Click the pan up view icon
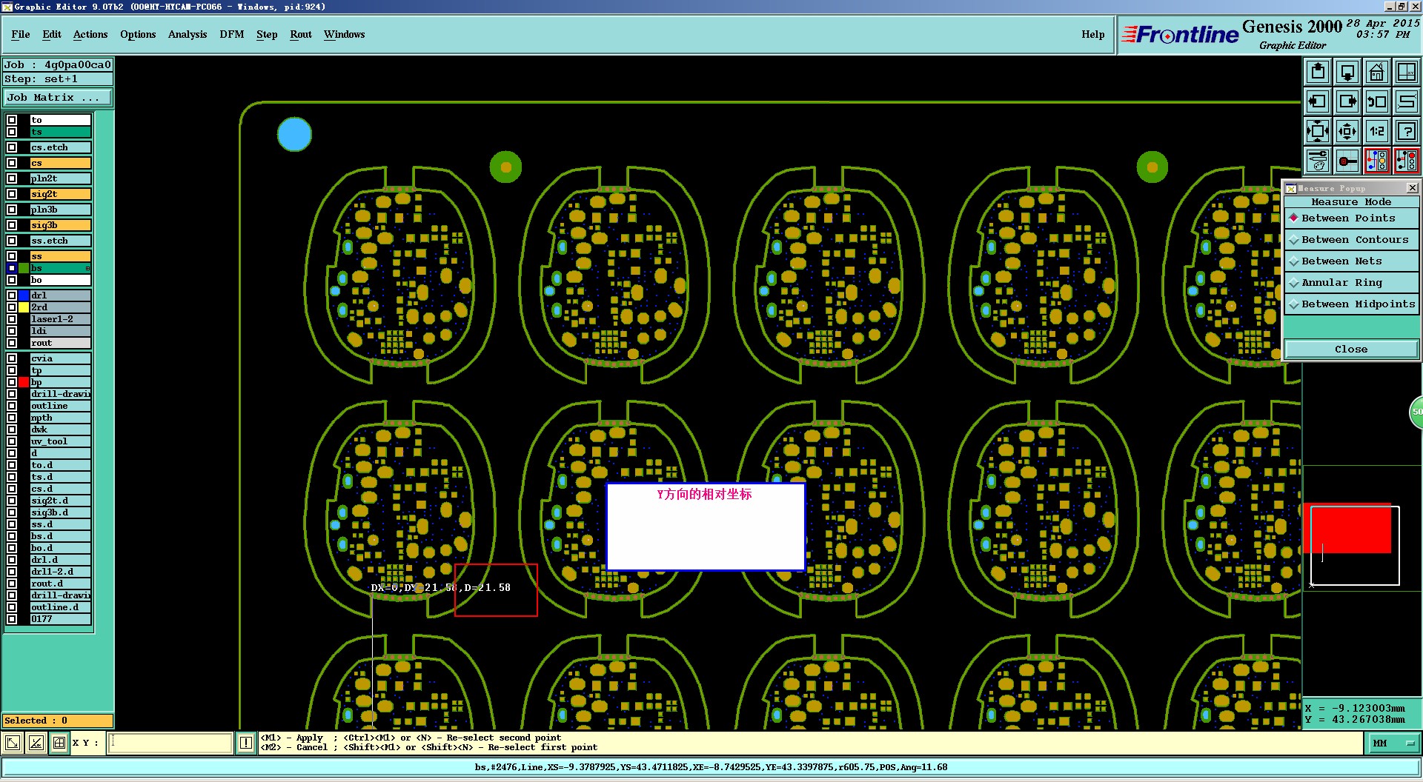The height and width of the screenshot is (782, 1423). (1318, 72)
